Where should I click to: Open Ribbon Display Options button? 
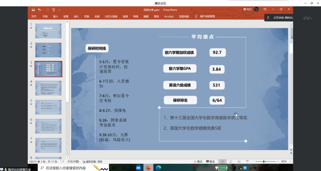coord(265,10)
